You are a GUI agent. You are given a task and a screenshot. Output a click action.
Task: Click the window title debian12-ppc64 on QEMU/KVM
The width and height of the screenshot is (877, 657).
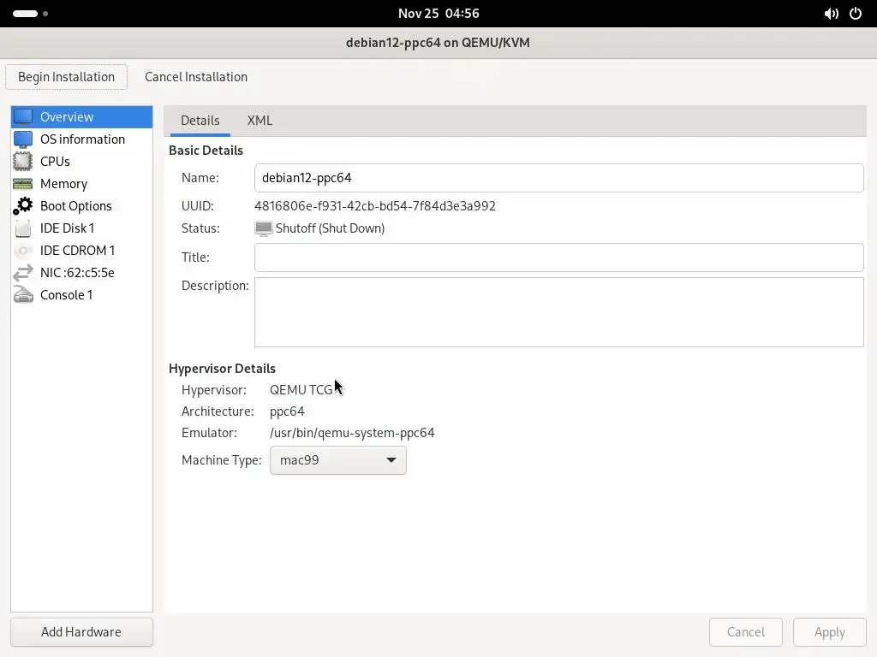pos(438,43)
